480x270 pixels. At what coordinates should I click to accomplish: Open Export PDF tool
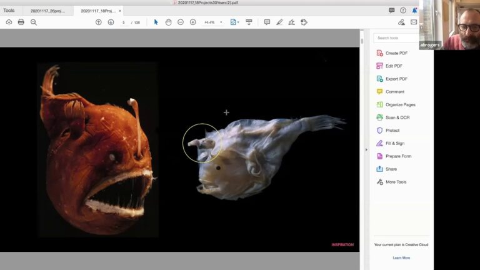point(396,79)
